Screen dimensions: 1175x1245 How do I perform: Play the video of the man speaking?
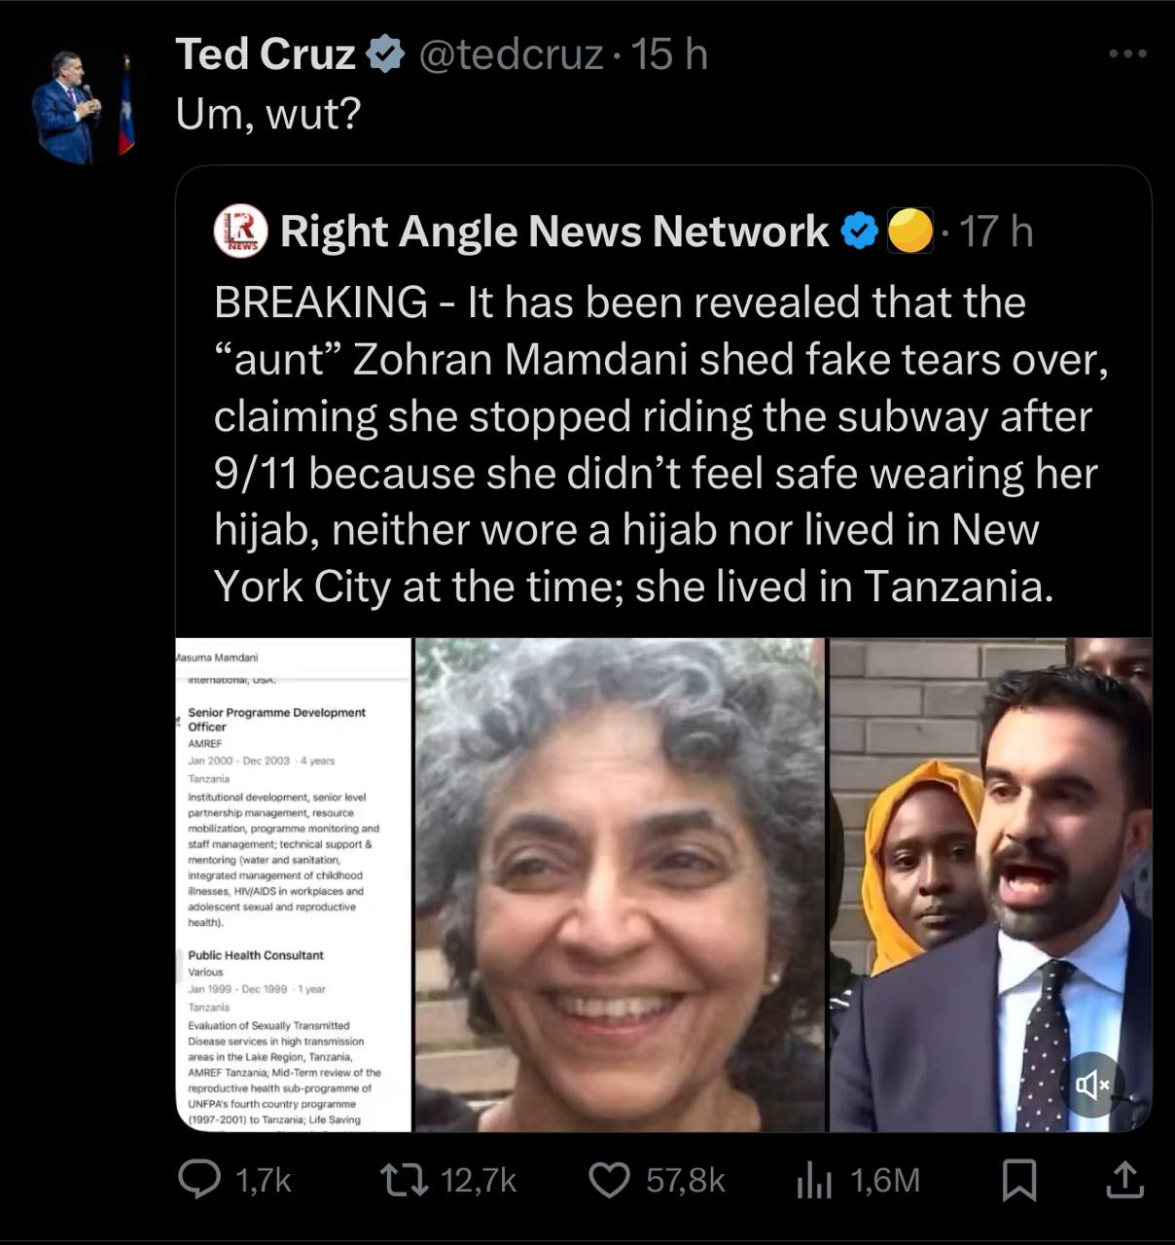tap(990, 884)
